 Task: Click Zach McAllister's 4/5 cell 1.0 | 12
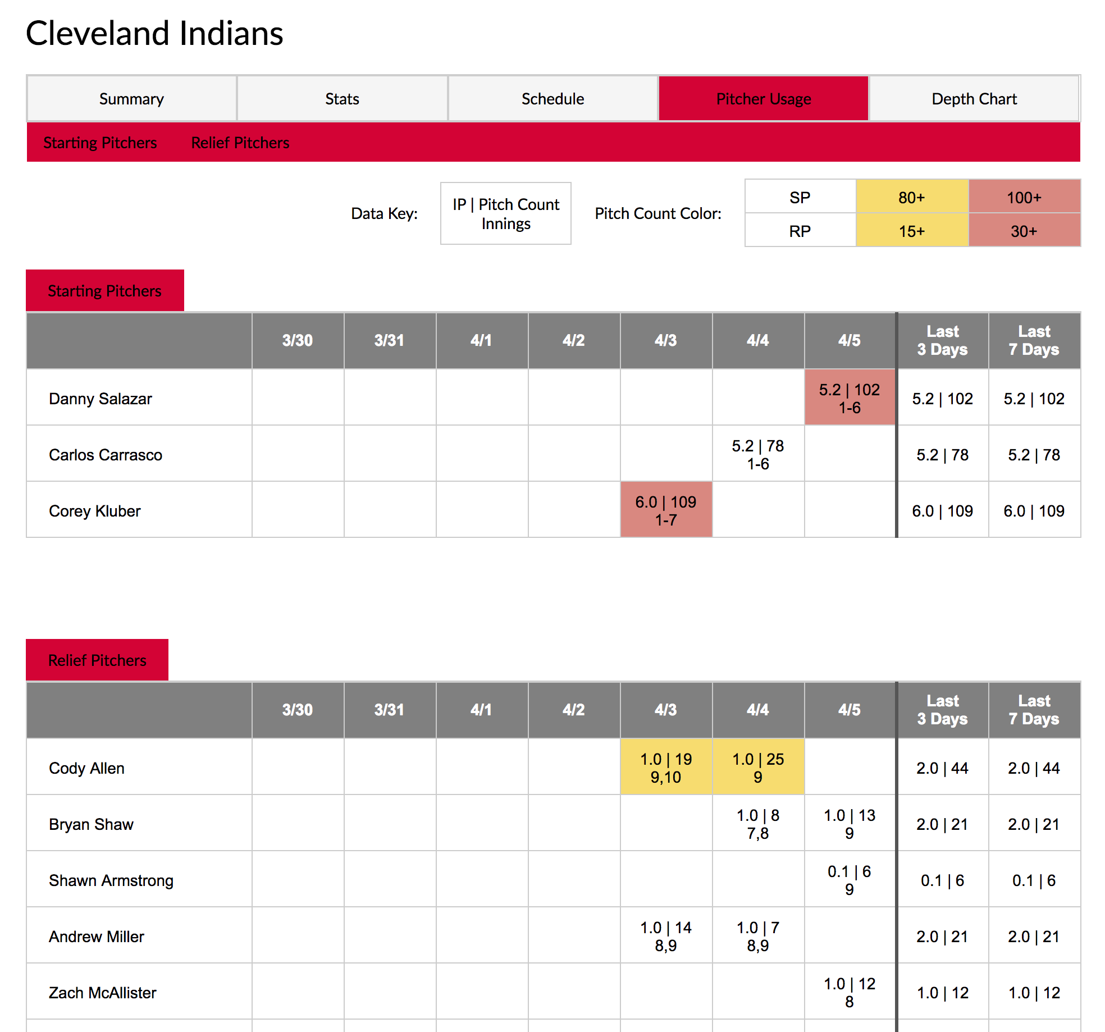850,992
